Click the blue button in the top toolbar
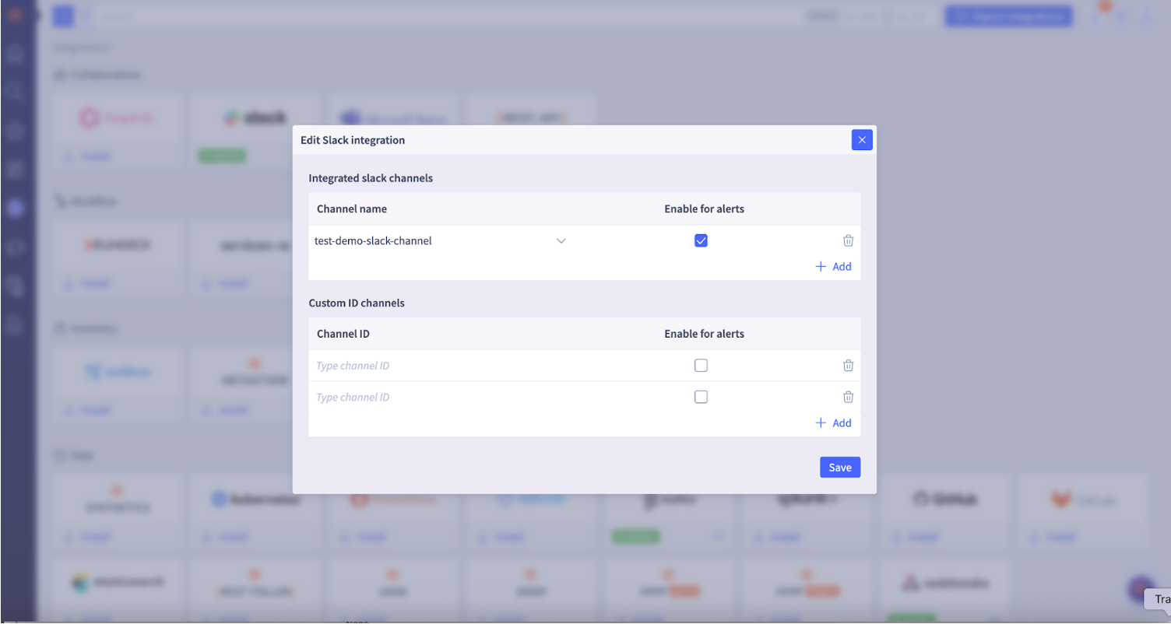This screenshot has width=1171, height=624. click(x=1007, y=16)
